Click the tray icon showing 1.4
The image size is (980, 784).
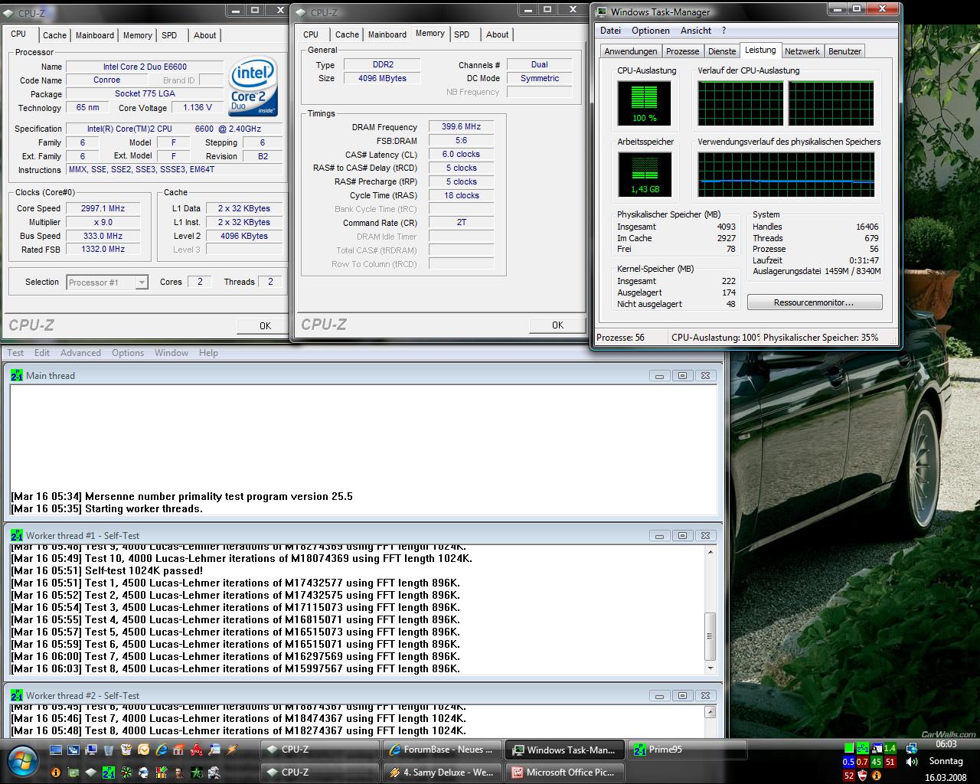coord(890,748)
